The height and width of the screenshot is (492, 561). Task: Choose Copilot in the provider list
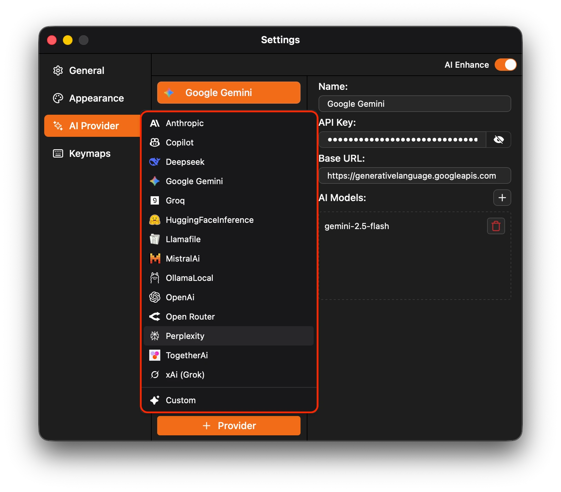tap(229, 142)
